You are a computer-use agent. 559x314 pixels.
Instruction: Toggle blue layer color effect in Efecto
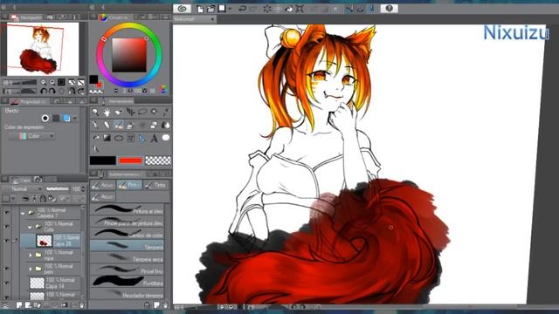[66, 119]
